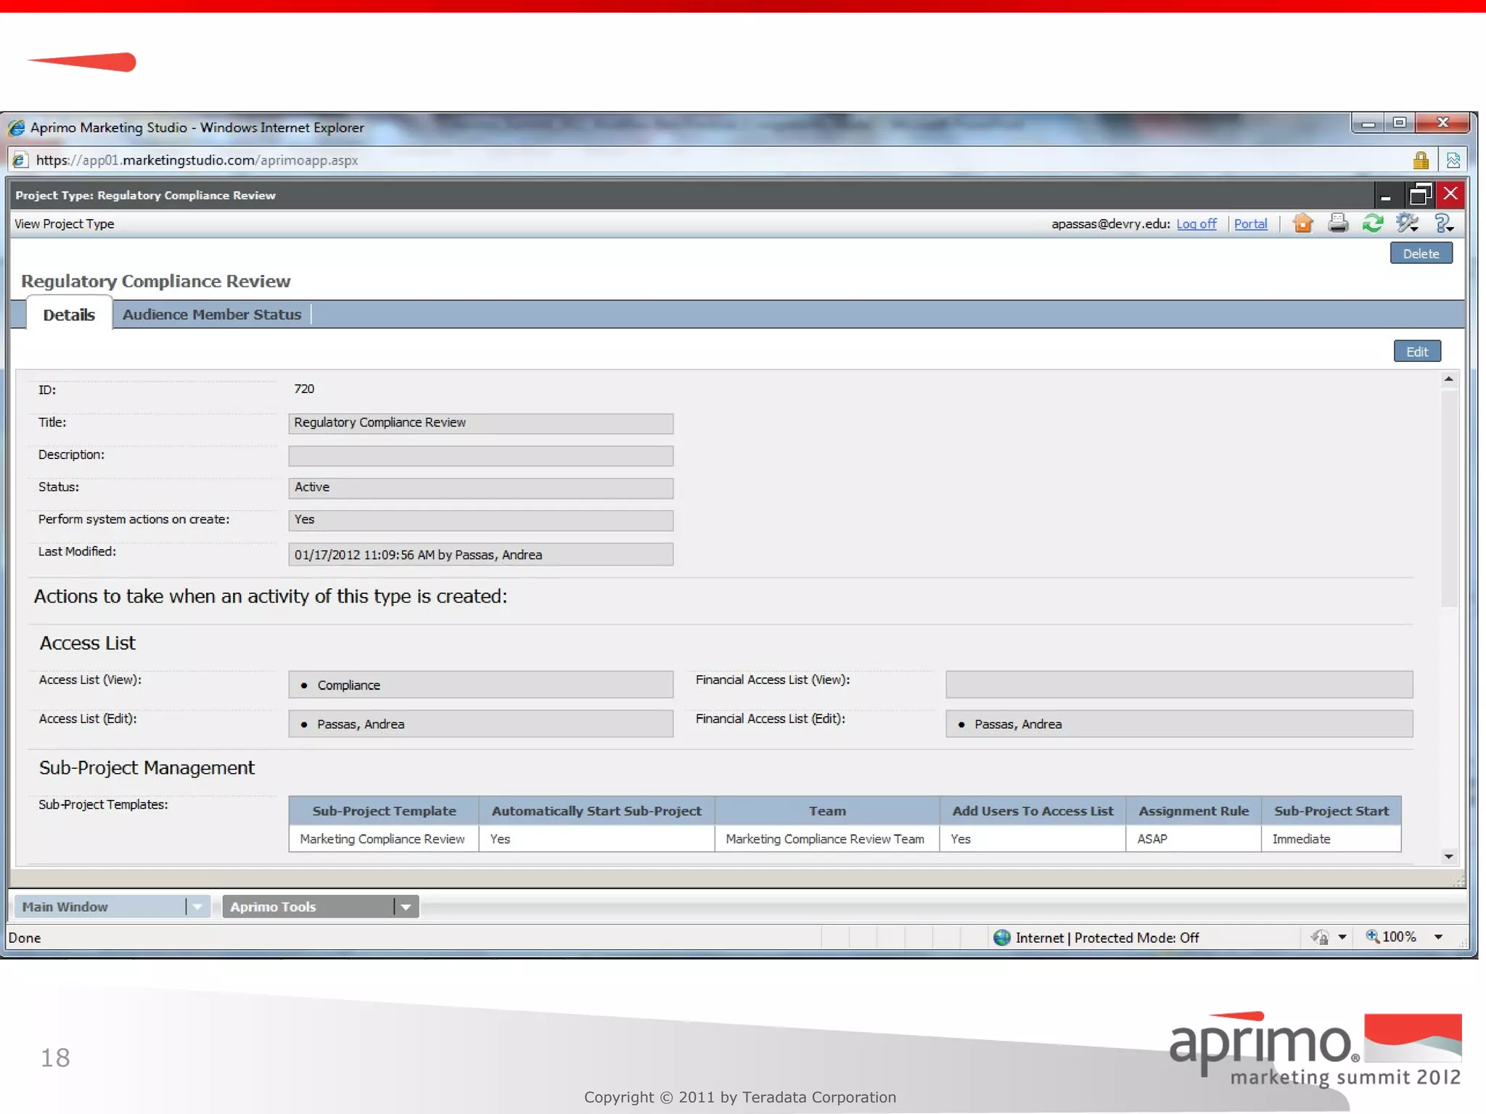Image resolution: width=1486 pixels, height=1114 pixels.
Task: Click Marketing Compliance Review template cell
Action: click(x=384, y=839)
